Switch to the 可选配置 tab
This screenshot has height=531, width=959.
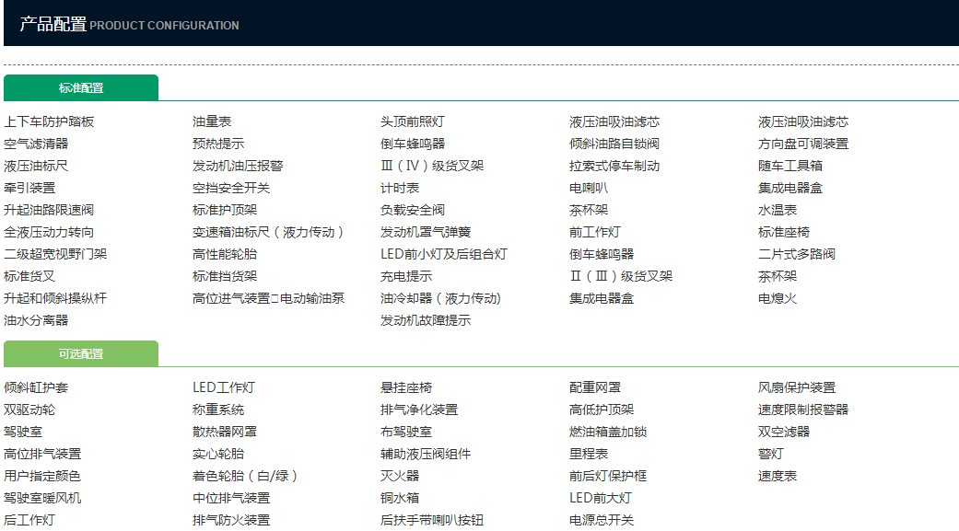[81, 354]
